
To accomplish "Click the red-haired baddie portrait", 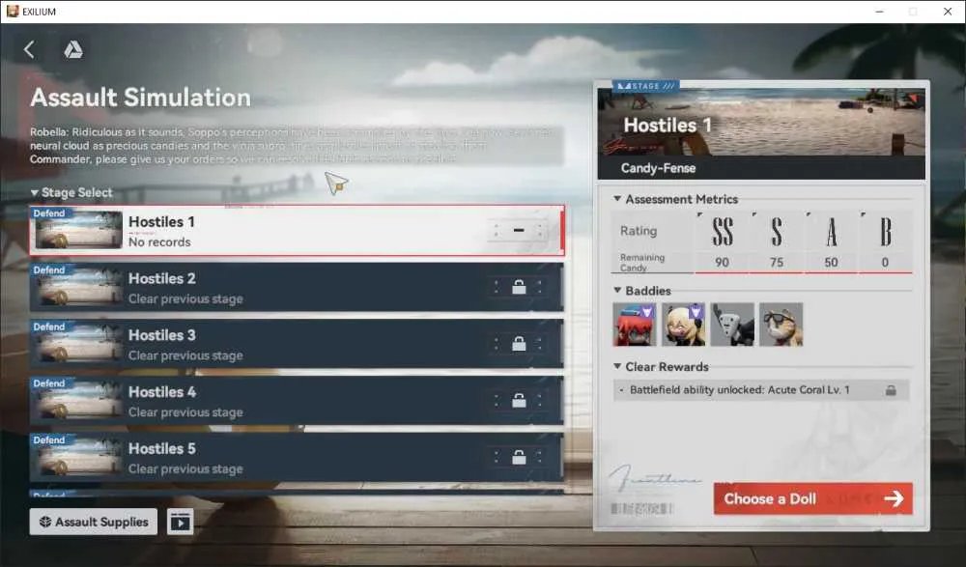I will click(635, 325).
